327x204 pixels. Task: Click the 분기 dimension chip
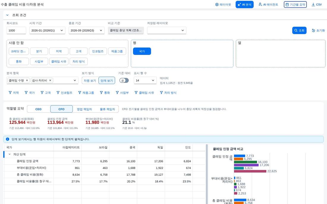click(x=39, y=51)
